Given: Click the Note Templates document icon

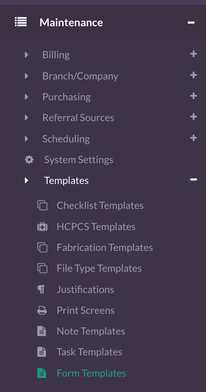Looking at the screenshot, I should (x=42, y=331).
